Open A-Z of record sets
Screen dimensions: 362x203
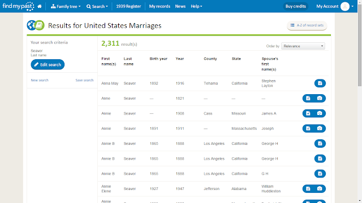pos(307,25)
